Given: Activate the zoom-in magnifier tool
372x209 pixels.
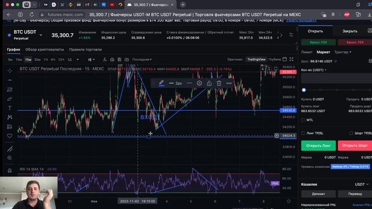Looking at the screenshot, I should point(10,158).
